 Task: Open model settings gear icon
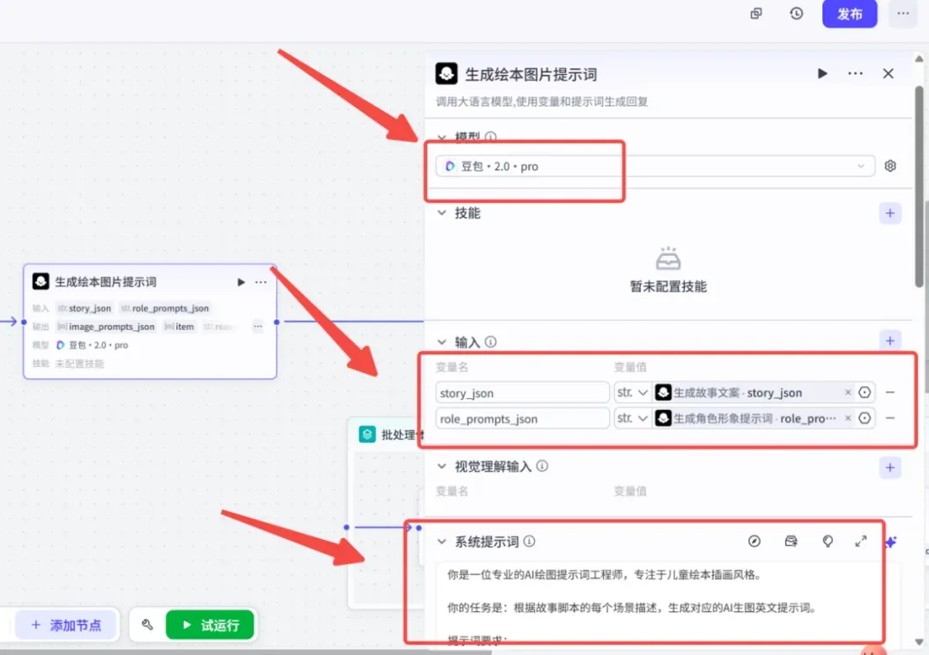click(890, 166)
